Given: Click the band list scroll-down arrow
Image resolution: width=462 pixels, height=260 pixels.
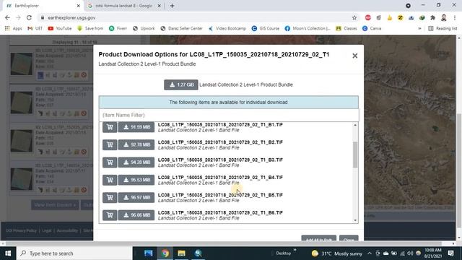Looking at the screenshot, I should pos(355,220).
